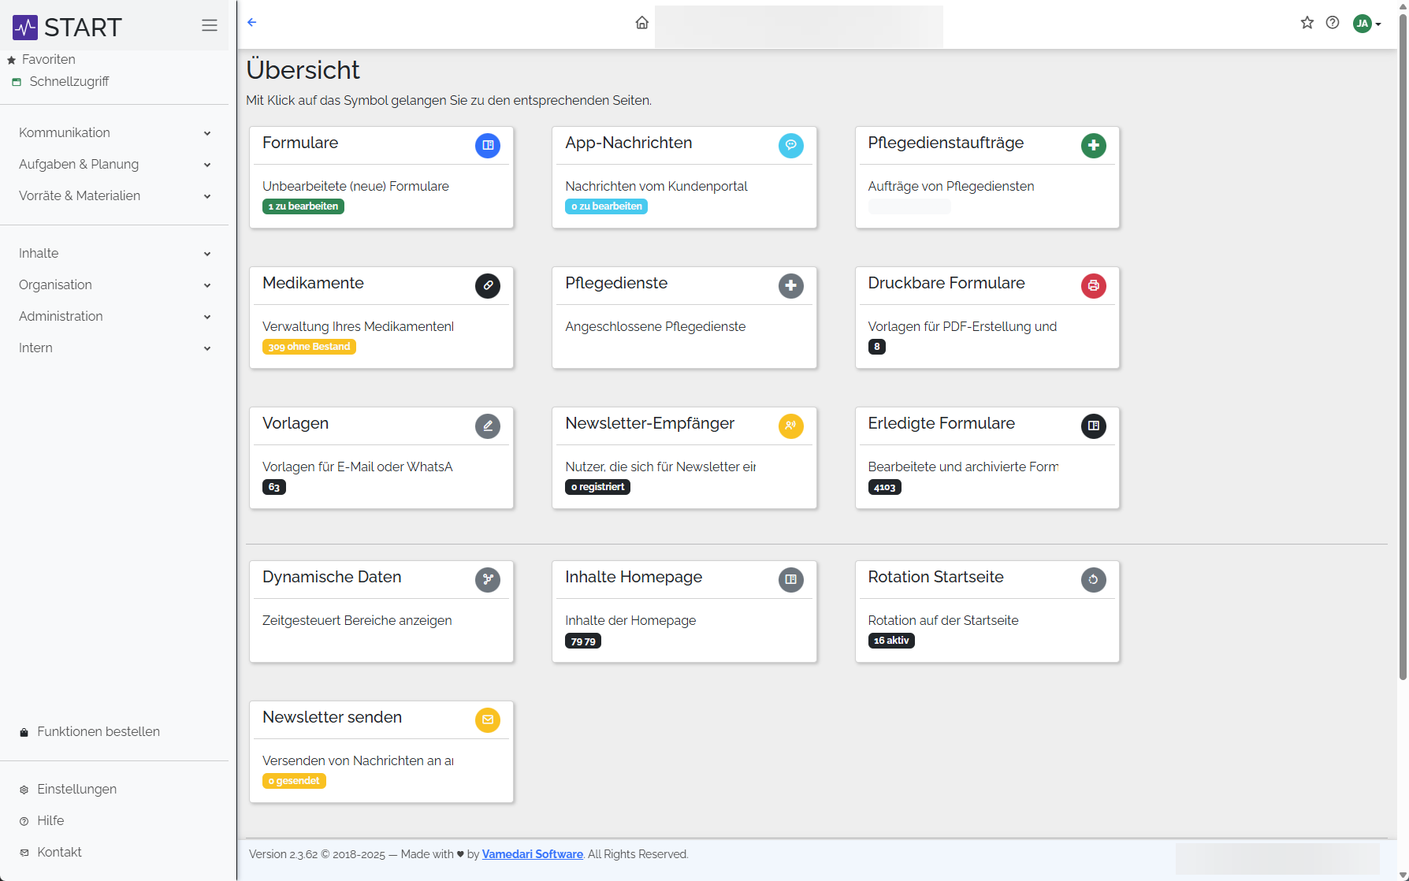This screenshot has height=881, width=1409.
Task: Expand Vorräte & Materialien section
Action: pyautogui.click(x=114, y=196)
